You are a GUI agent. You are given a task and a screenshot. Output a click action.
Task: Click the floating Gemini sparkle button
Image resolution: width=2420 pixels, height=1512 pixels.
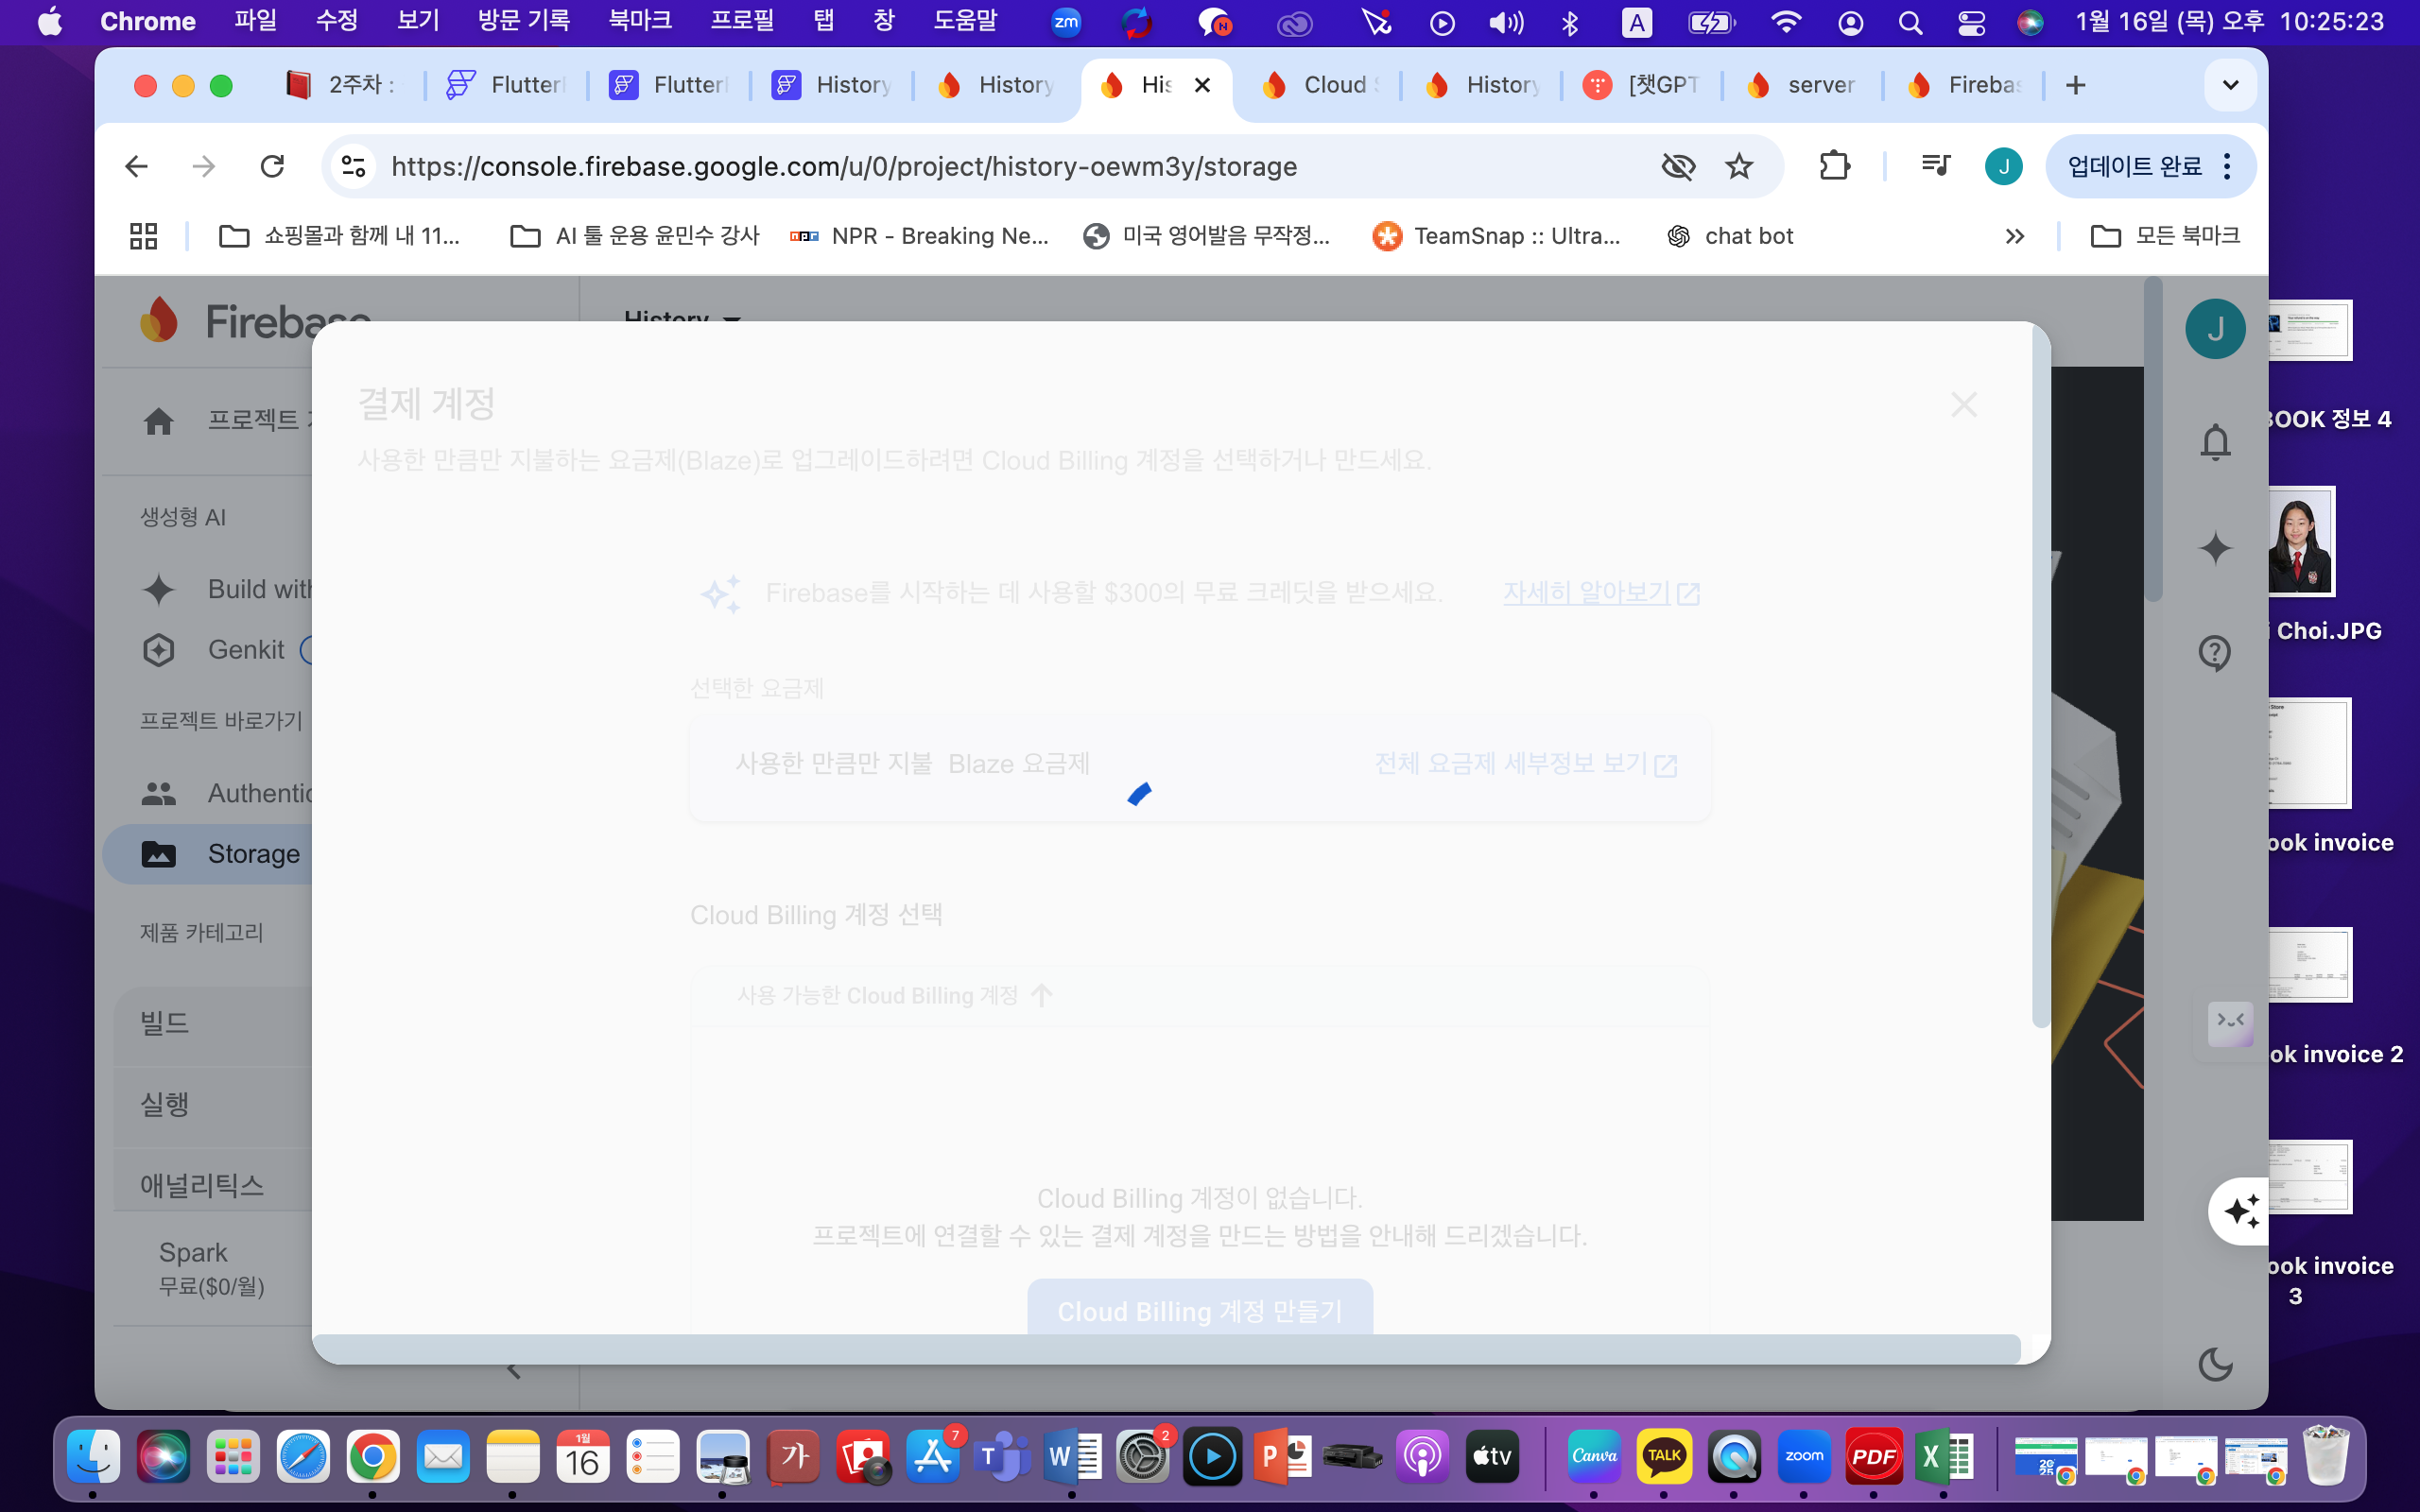[2241, 1211]
